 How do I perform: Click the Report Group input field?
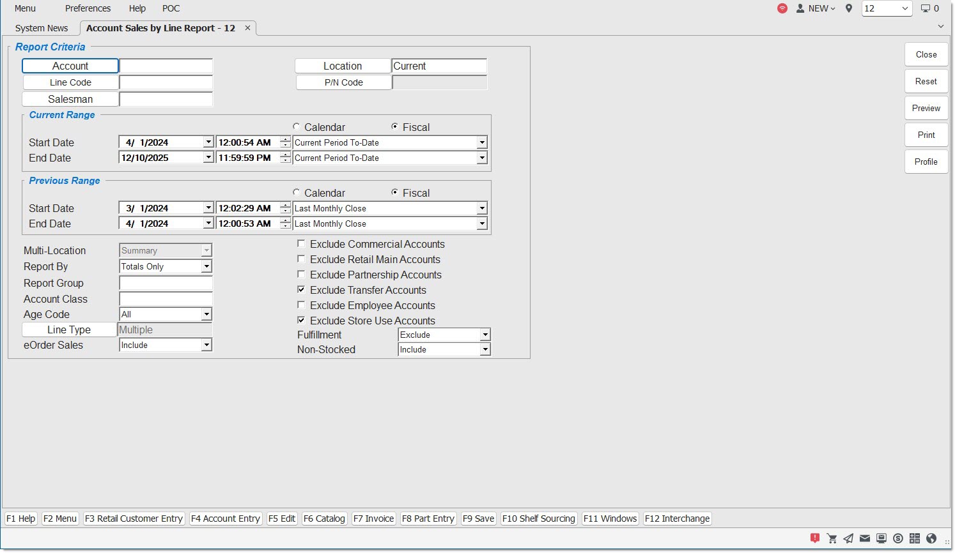coord(166,283)
